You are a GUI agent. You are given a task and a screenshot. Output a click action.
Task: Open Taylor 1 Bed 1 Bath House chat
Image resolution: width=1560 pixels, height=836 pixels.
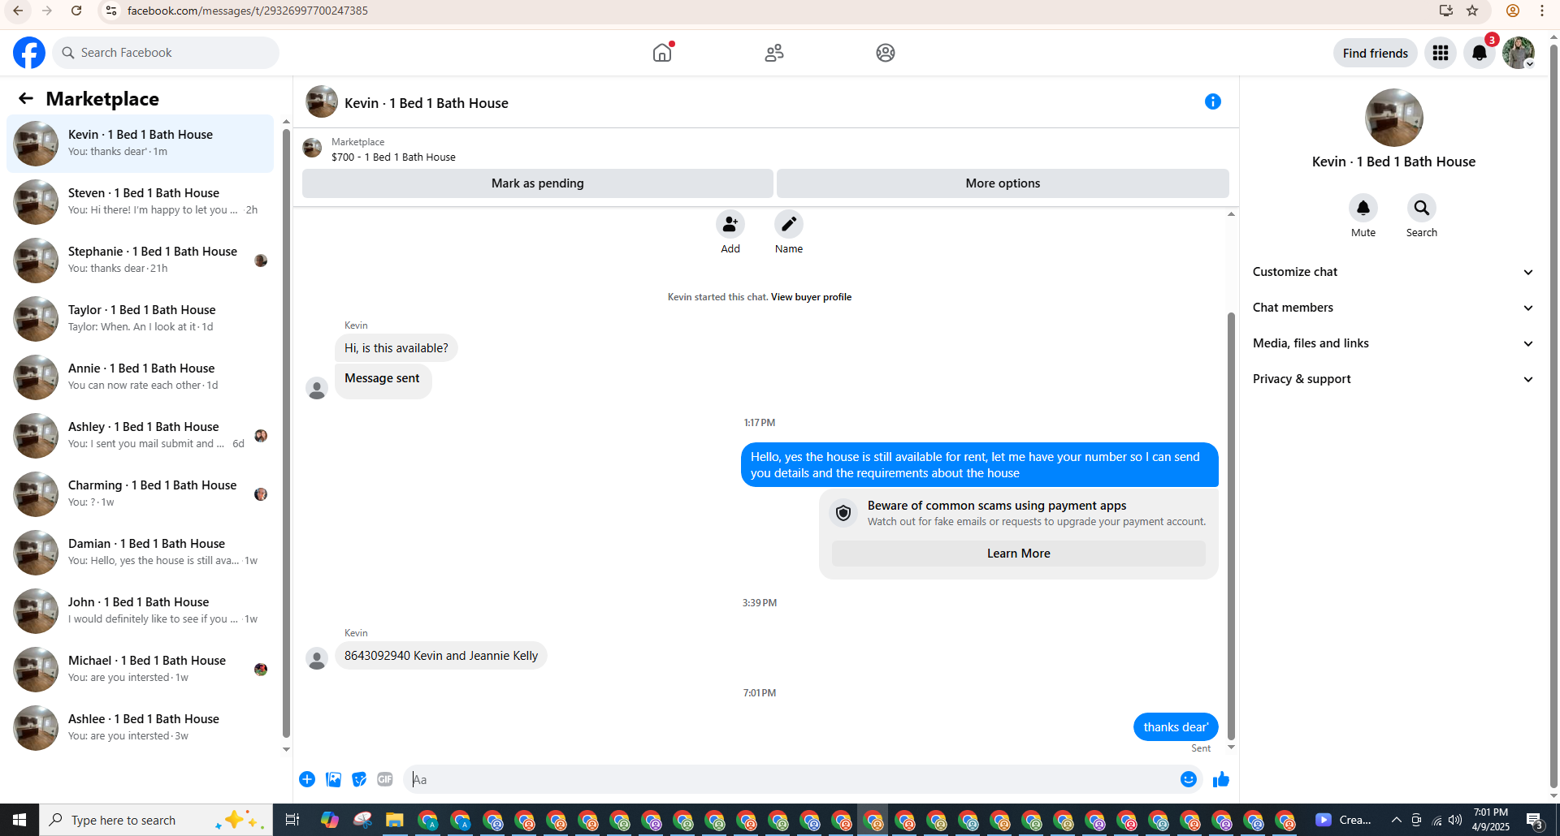[x=141, y=318]
